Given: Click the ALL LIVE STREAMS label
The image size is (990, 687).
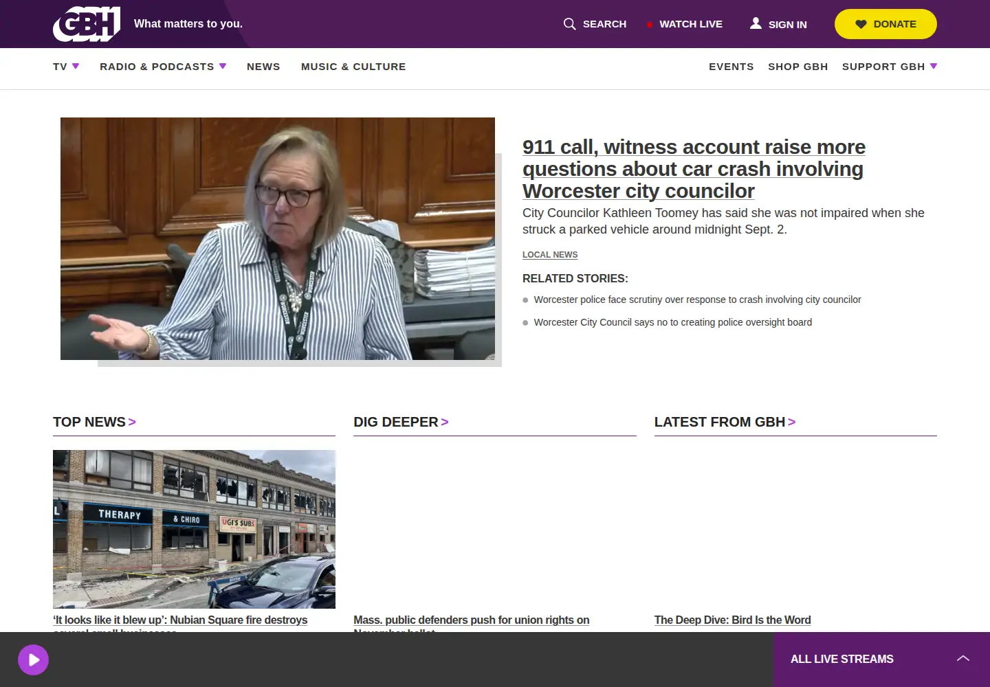Looking at the screenshot, I should (842, 659).
